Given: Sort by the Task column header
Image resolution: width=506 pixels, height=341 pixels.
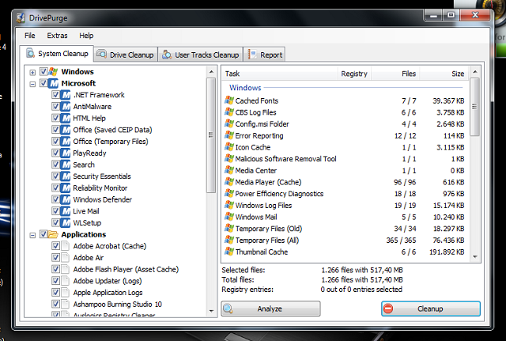Looking at the screenshot, I should coord(280,74).
